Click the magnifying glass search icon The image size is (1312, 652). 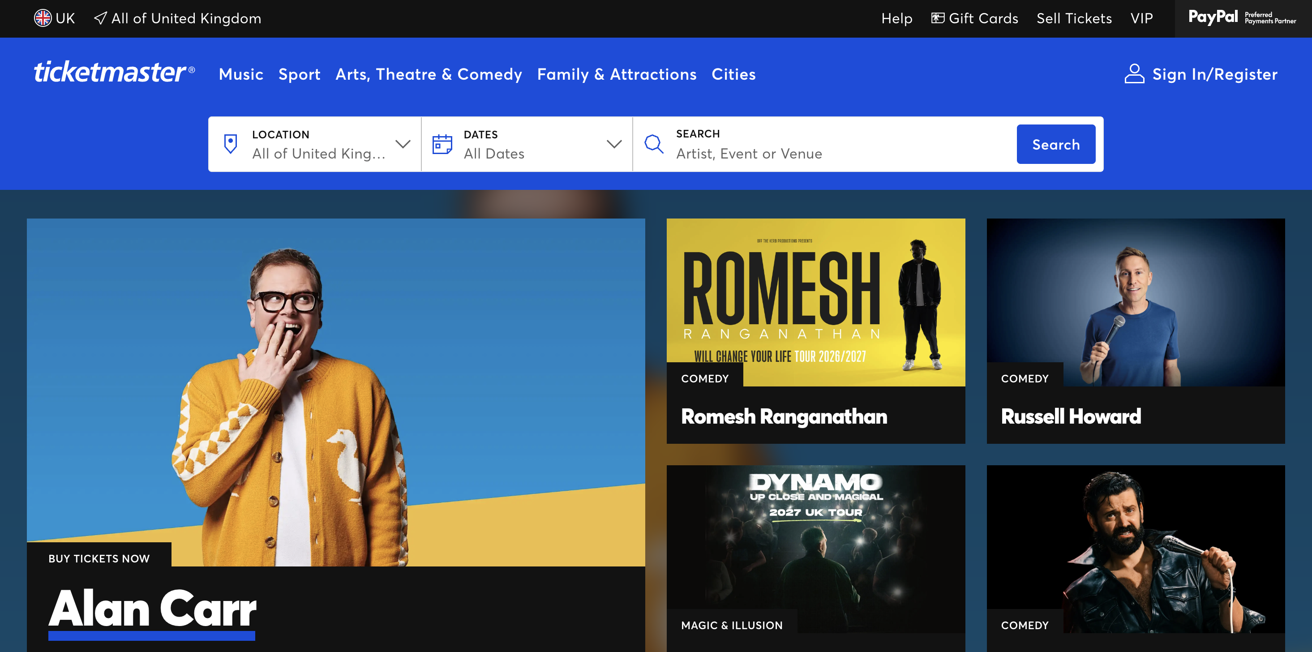[653, 144]
